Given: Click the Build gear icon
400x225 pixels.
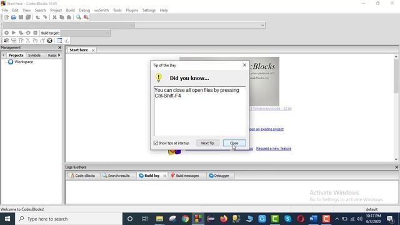Looking at the screenshot, I should (6, 33).
